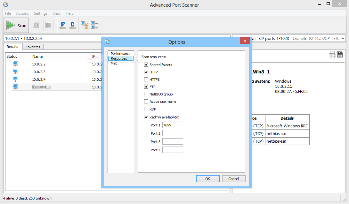Click the save floppy disk icon
Viewport: 349px width, 204px height.
[x=340, y=55]
